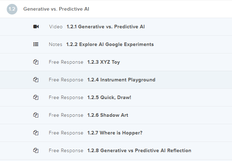Open 1.2.8 Generative vs Predictive AI Reflection
Viewport: 232px width, 161px height.
pos(139,150)
